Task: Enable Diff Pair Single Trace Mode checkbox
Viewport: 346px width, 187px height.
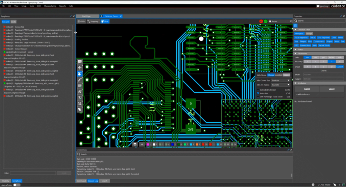Action: (x=258, y=97)
